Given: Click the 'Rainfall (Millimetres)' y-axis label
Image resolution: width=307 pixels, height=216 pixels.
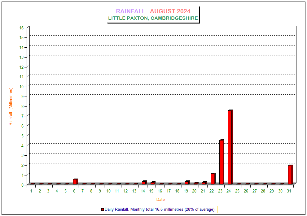Looking at the screenshot, I should coord(11,106).
